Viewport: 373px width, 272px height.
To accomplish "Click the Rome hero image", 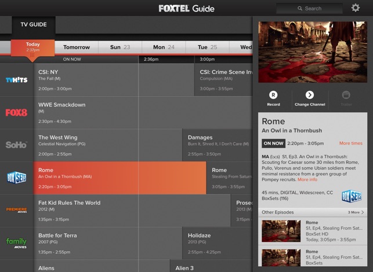I will click(x=313, y=52).
